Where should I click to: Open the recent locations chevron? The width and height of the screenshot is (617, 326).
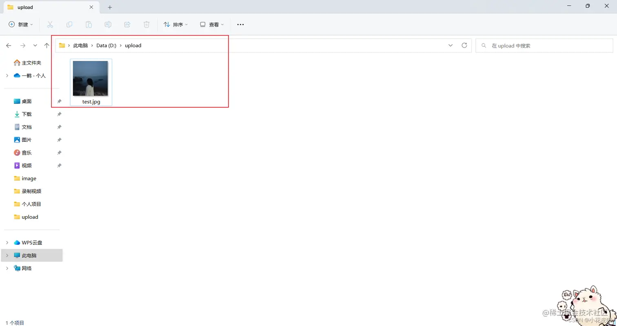coord(35,46)
